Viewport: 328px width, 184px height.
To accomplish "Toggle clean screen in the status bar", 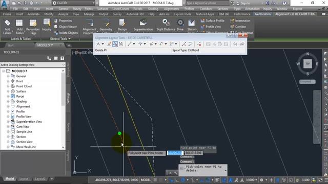I will click(320, 180).
